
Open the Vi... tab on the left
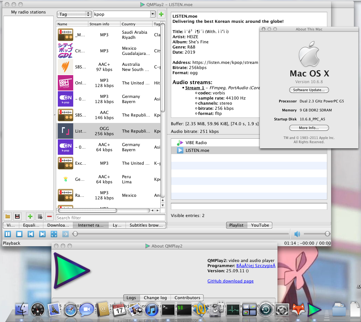pos(11,225)
